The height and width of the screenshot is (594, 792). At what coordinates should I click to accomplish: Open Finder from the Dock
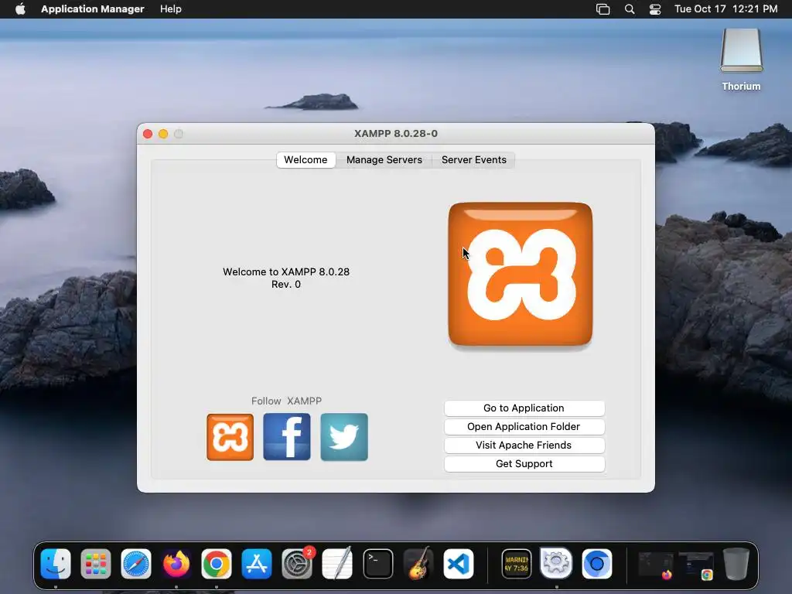[x=56, y=564]
